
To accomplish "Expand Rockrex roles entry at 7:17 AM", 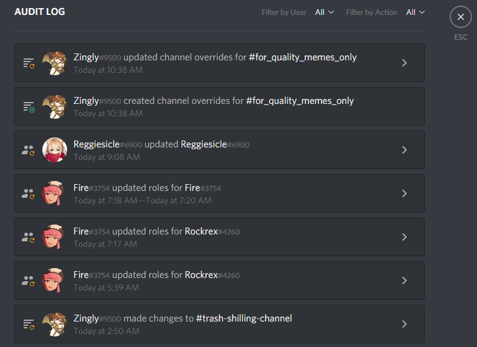I will (404, 237).
